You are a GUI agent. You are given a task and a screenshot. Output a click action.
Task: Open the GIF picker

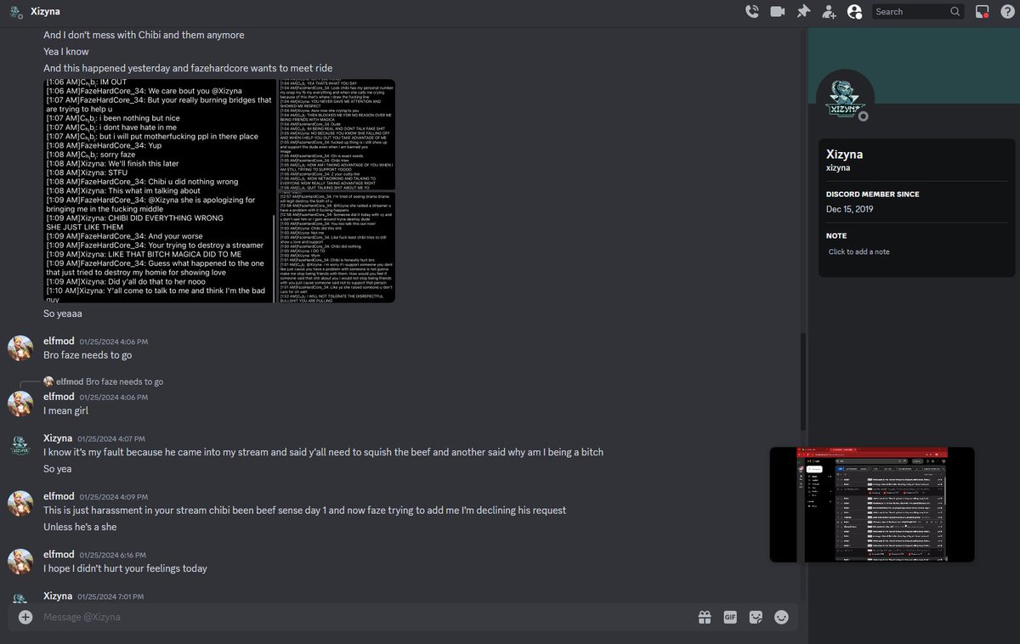730,617
